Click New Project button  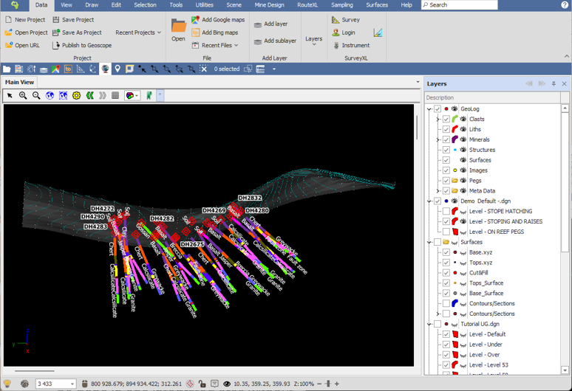pos(25,20)
